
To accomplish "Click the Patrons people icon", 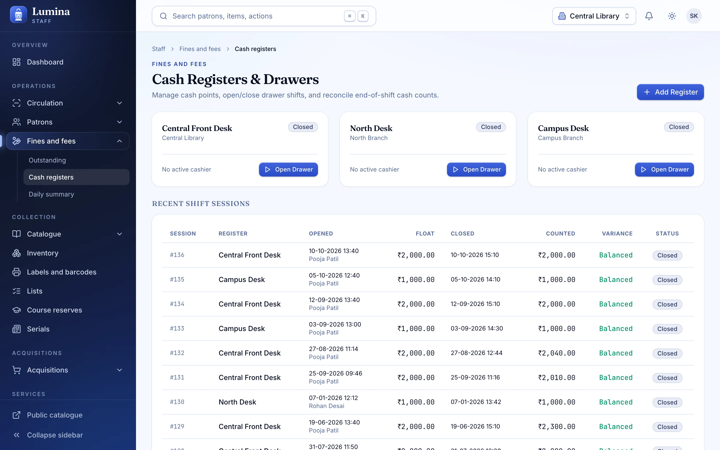I will pyautogui.click(x=16, y=122).
